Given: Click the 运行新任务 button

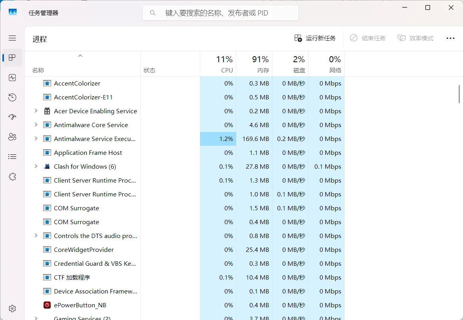Looking at the screenshot, I should point(315,38).
